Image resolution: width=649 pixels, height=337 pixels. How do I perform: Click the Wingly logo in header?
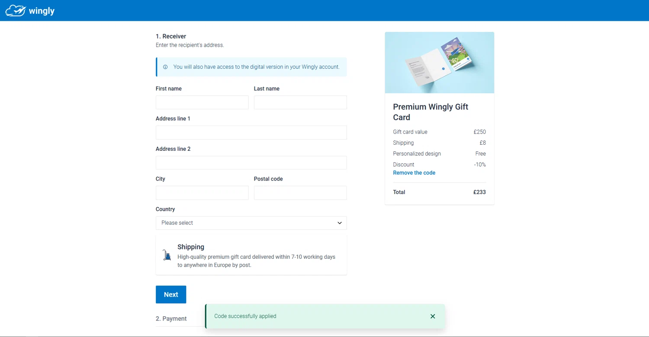[30, 11]
